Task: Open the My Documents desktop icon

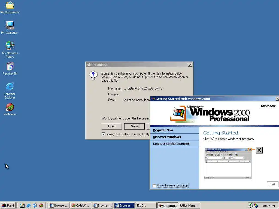Action: pyautogui.click(x=10, y=7)
